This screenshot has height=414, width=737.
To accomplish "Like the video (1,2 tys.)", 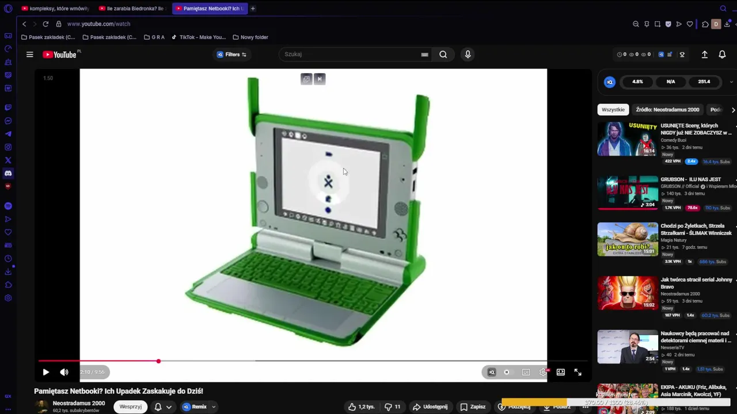I will (x=361, y=407).
